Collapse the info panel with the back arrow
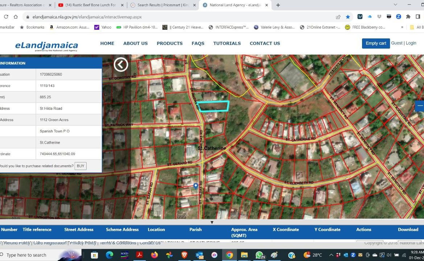This screenshot has height=261, width=424. [121, 65]
